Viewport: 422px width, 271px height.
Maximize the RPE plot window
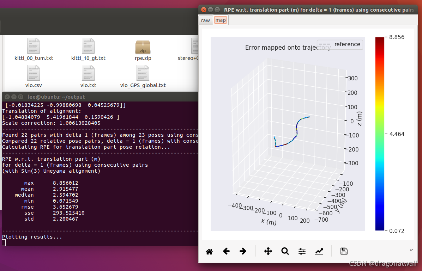click(217, 10)
